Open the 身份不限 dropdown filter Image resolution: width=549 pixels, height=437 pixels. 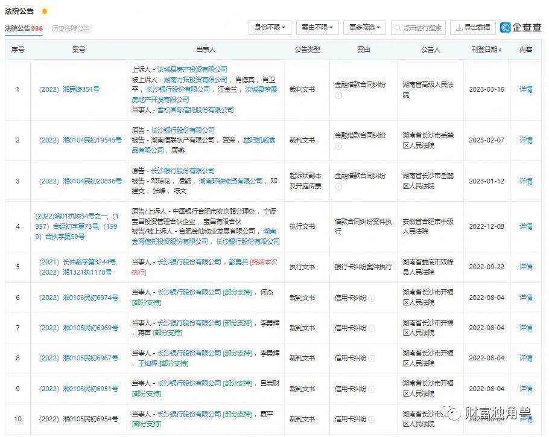pos(270,28)
